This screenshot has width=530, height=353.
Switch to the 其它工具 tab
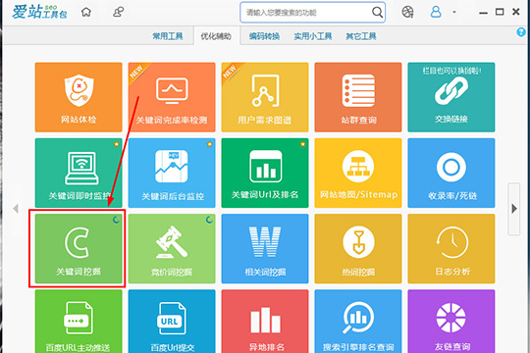(x=361, y=36)
